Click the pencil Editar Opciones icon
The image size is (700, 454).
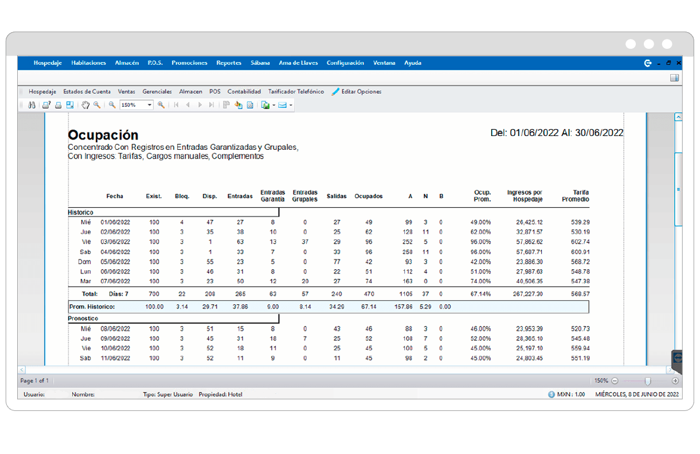(335, 91)
